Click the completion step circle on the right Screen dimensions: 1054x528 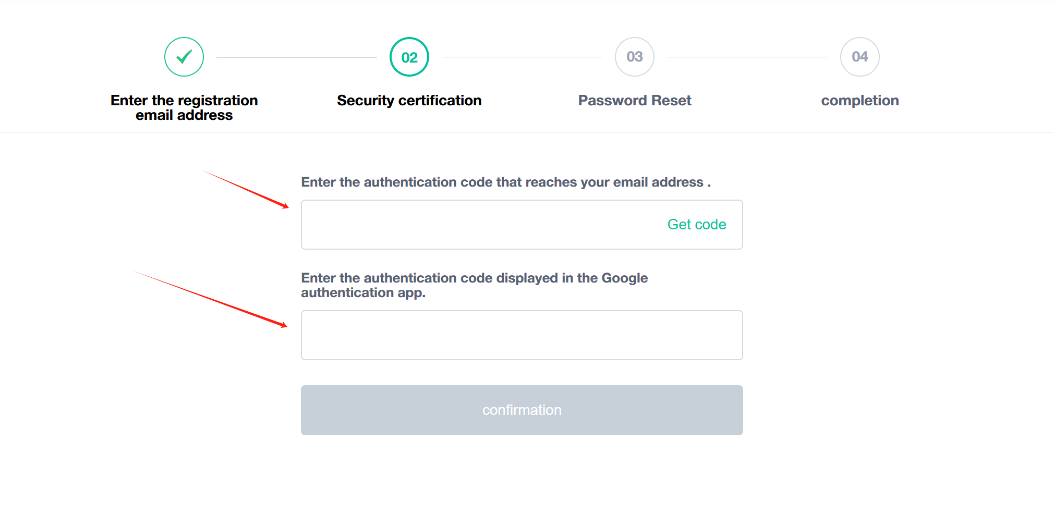859,57
